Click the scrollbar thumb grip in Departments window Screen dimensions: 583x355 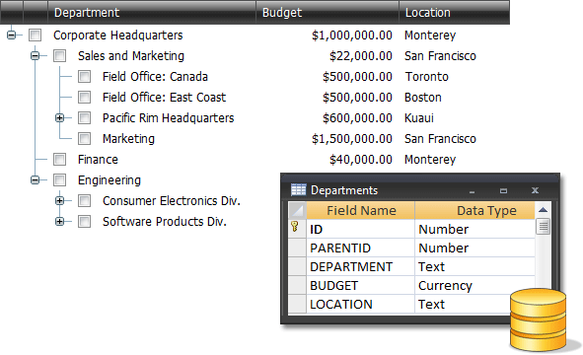544,227
